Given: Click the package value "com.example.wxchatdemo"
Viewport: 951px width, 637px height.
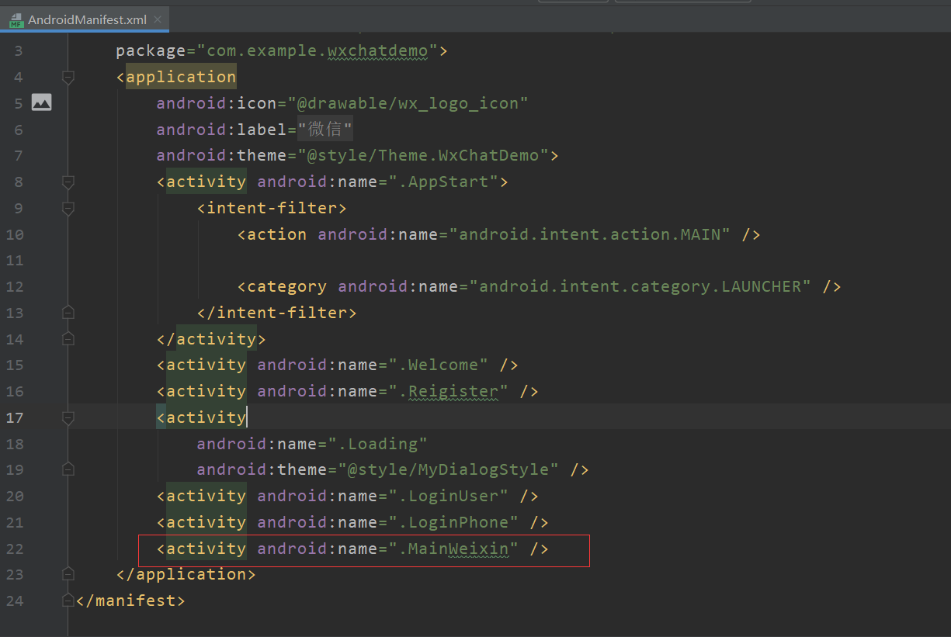Looking at the screenshot, I should click(318, 51).
